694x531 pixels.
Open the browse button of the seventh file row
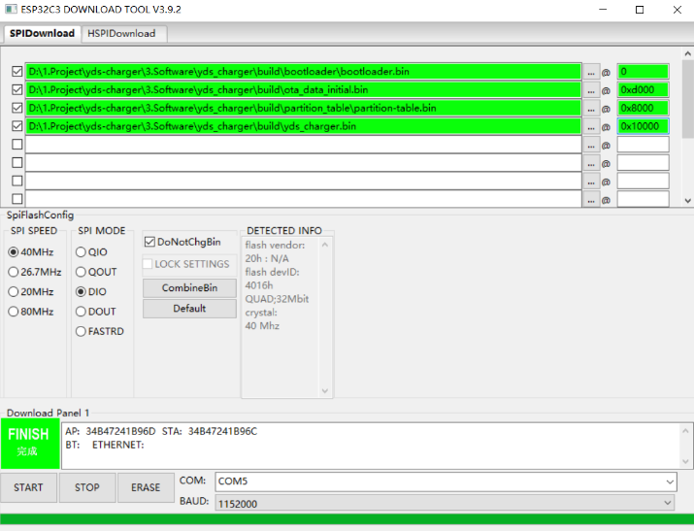point(591,181)
